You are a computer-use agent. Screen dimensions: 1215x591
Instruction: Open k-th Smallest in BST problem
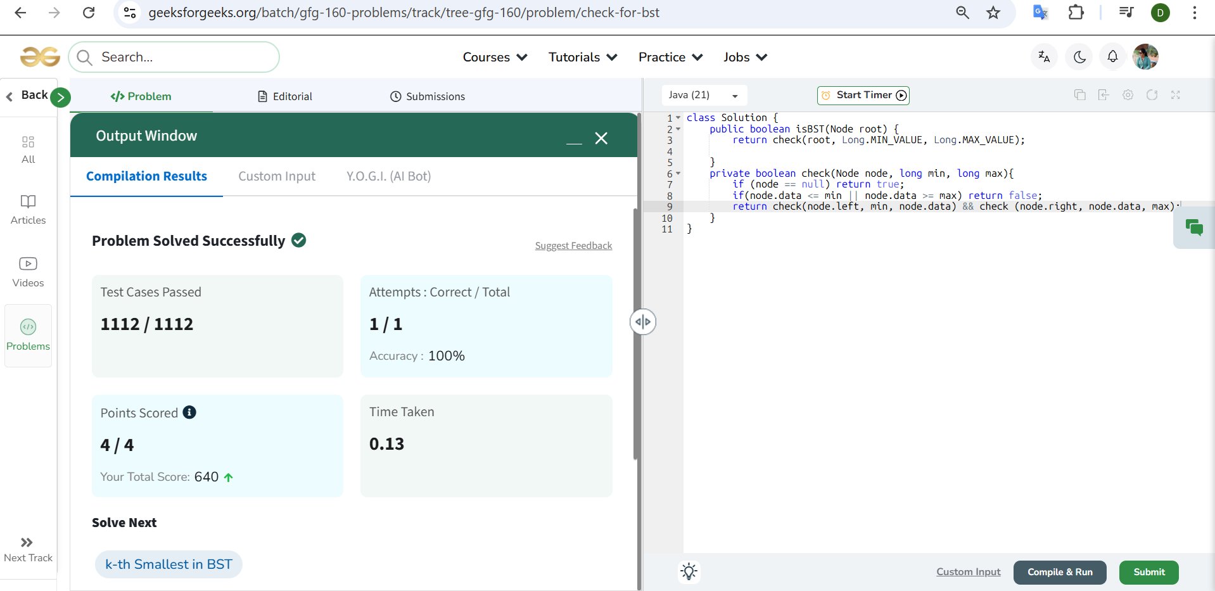(x=169, y=564)
